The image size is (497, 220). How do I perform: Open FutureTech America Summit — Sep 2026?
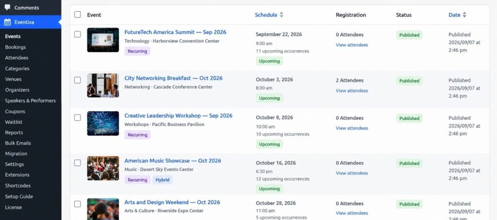point(175,32)
